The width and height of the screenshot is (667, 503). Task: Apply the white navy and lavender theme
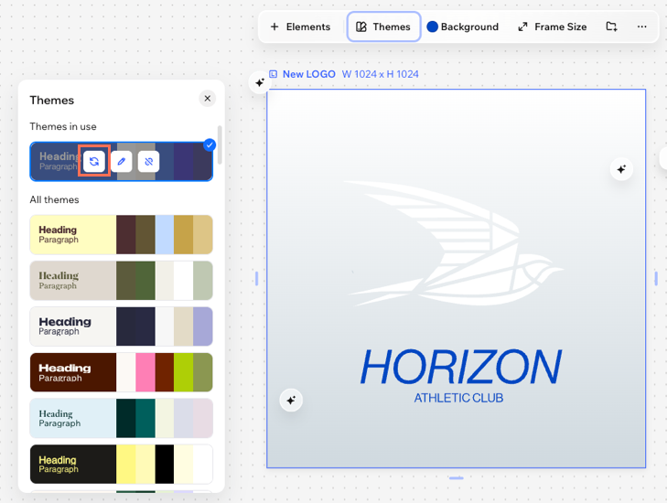(122, 326)
